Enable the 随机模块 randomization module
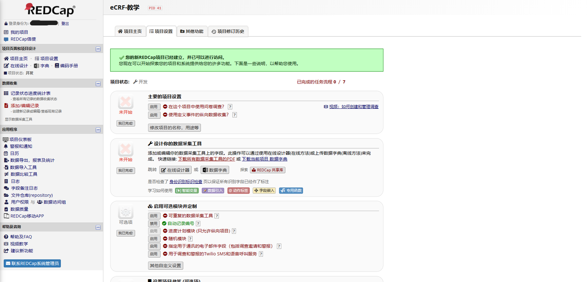 (x=154, y=238)
